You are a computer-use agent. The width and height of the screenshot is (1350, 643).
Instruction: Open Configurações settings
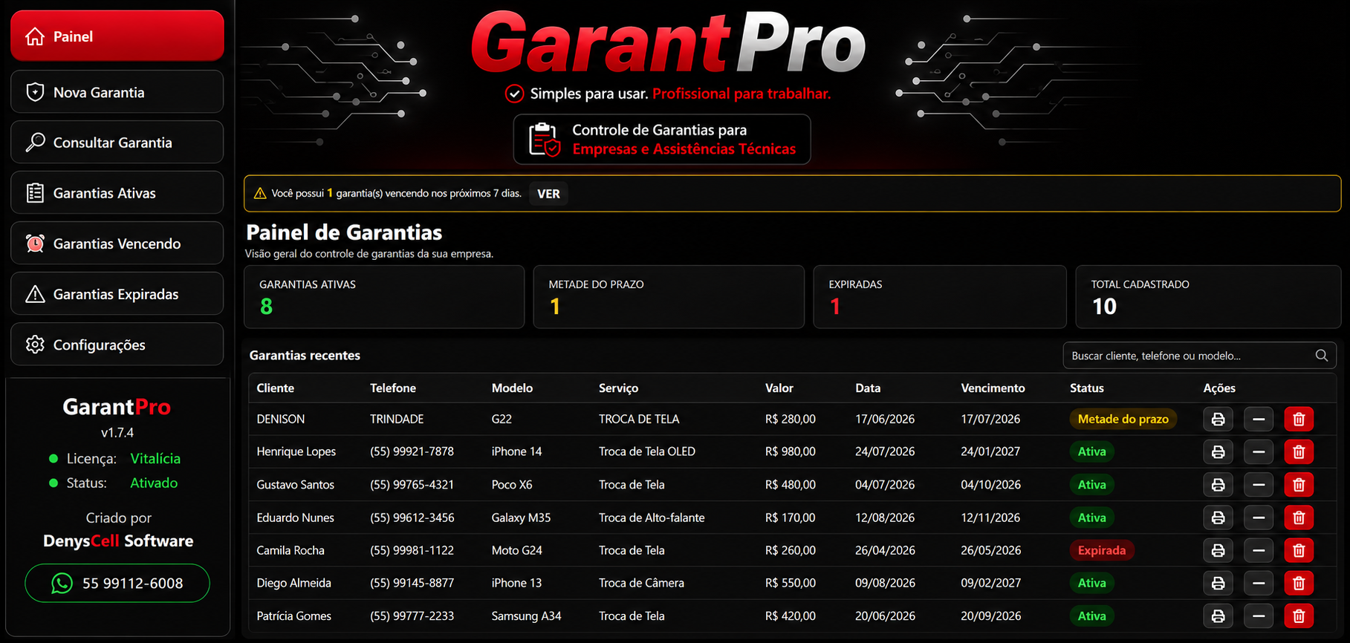tap(117, 345)
